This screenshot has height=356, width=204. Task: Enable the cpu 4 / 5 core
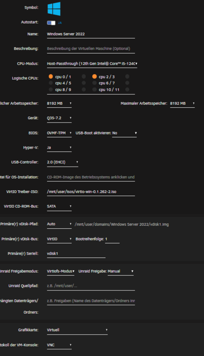tap(51, 83)
